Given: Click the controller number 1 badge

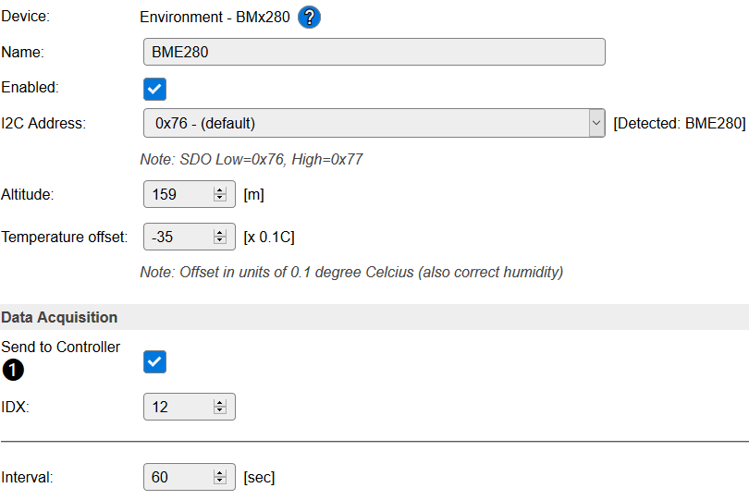Looking at the screenshot, I should tap(13, 370).
